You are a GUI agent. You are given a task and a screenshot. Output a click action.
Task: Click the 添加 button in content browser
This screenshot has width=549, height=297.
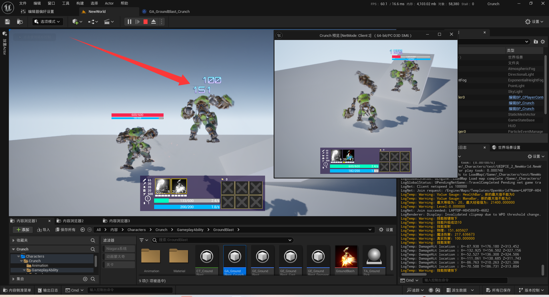[x=23, y=230]
